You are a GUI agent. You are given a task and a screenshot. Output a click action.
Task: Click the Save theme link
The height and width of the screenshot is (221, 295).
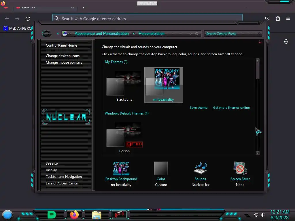198,108
